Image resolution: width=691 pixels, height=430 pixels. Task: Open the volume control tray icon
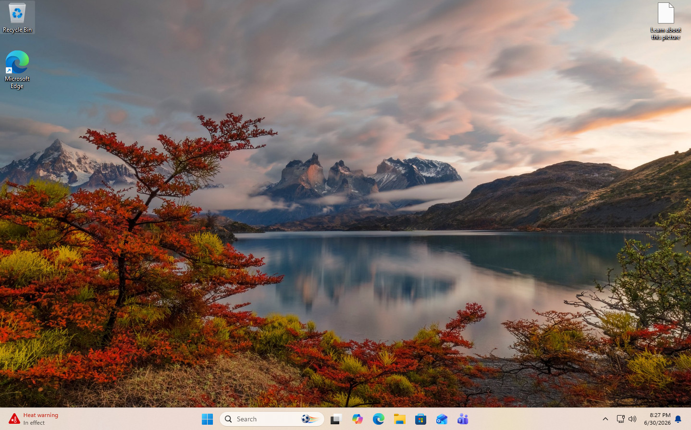pyautogui.click(x=632, y=419)
